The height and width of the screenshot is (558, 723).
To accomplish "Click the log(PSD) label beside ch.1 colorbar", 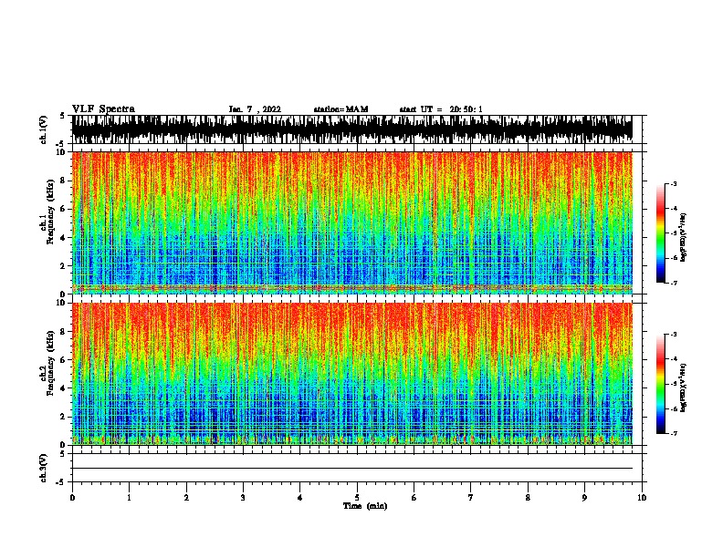I will [x=683, y=238].
